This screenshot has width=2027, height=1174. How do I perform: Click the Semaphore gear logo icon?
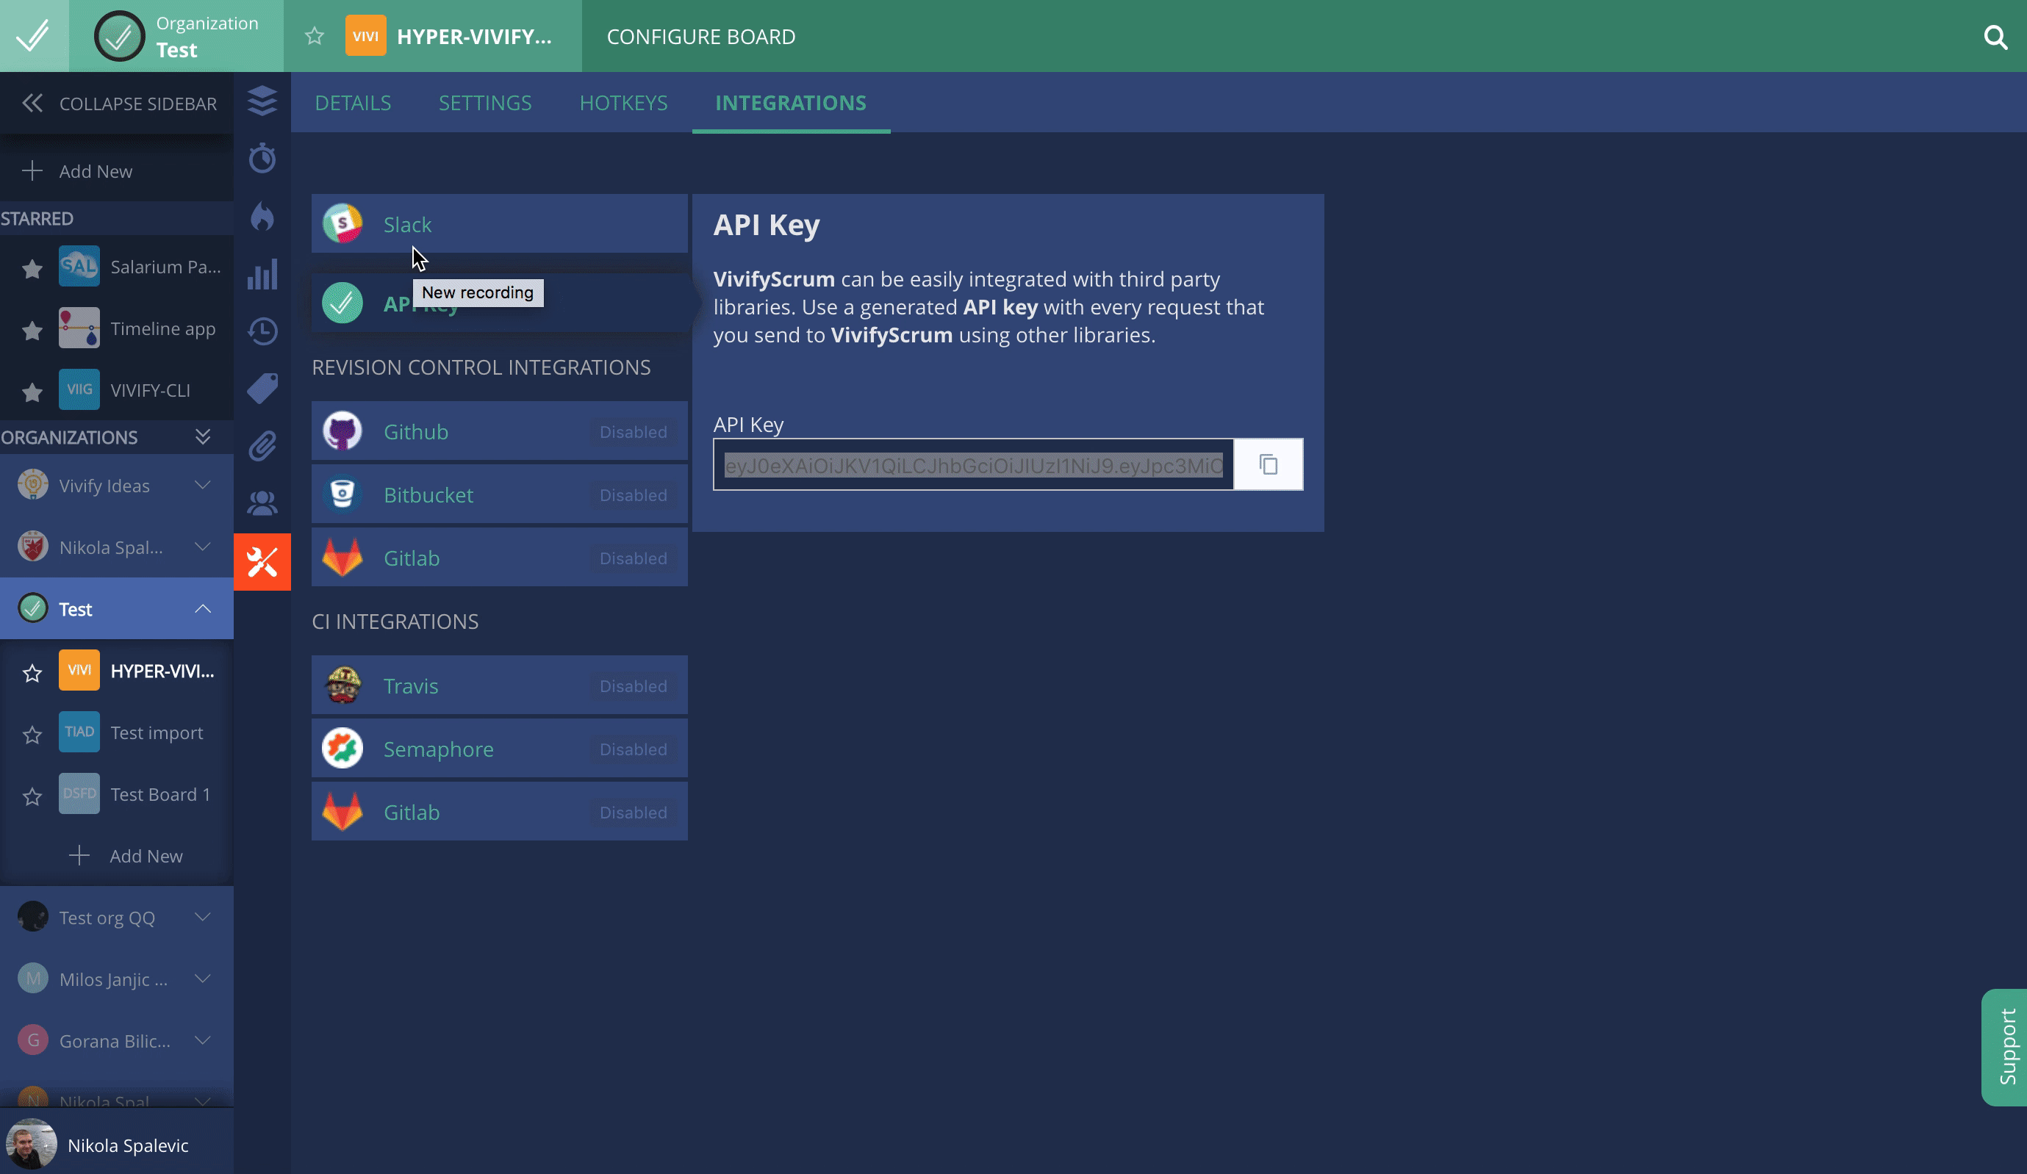[x=342, y=749]
